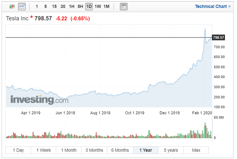Switch to candlestick chart type

pyautogui.click(x=12, y=7)
